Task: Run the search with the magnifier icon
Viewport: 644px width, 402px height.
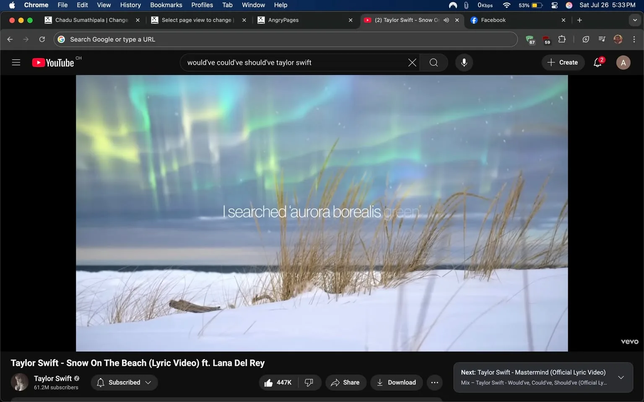Action: [x=433, y=62]
